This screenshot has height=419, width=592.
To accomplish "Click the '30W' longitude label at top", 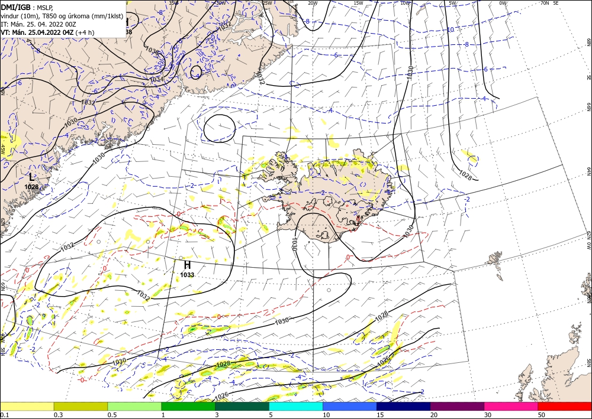I will pyautogui.click(x=221, y=3).
